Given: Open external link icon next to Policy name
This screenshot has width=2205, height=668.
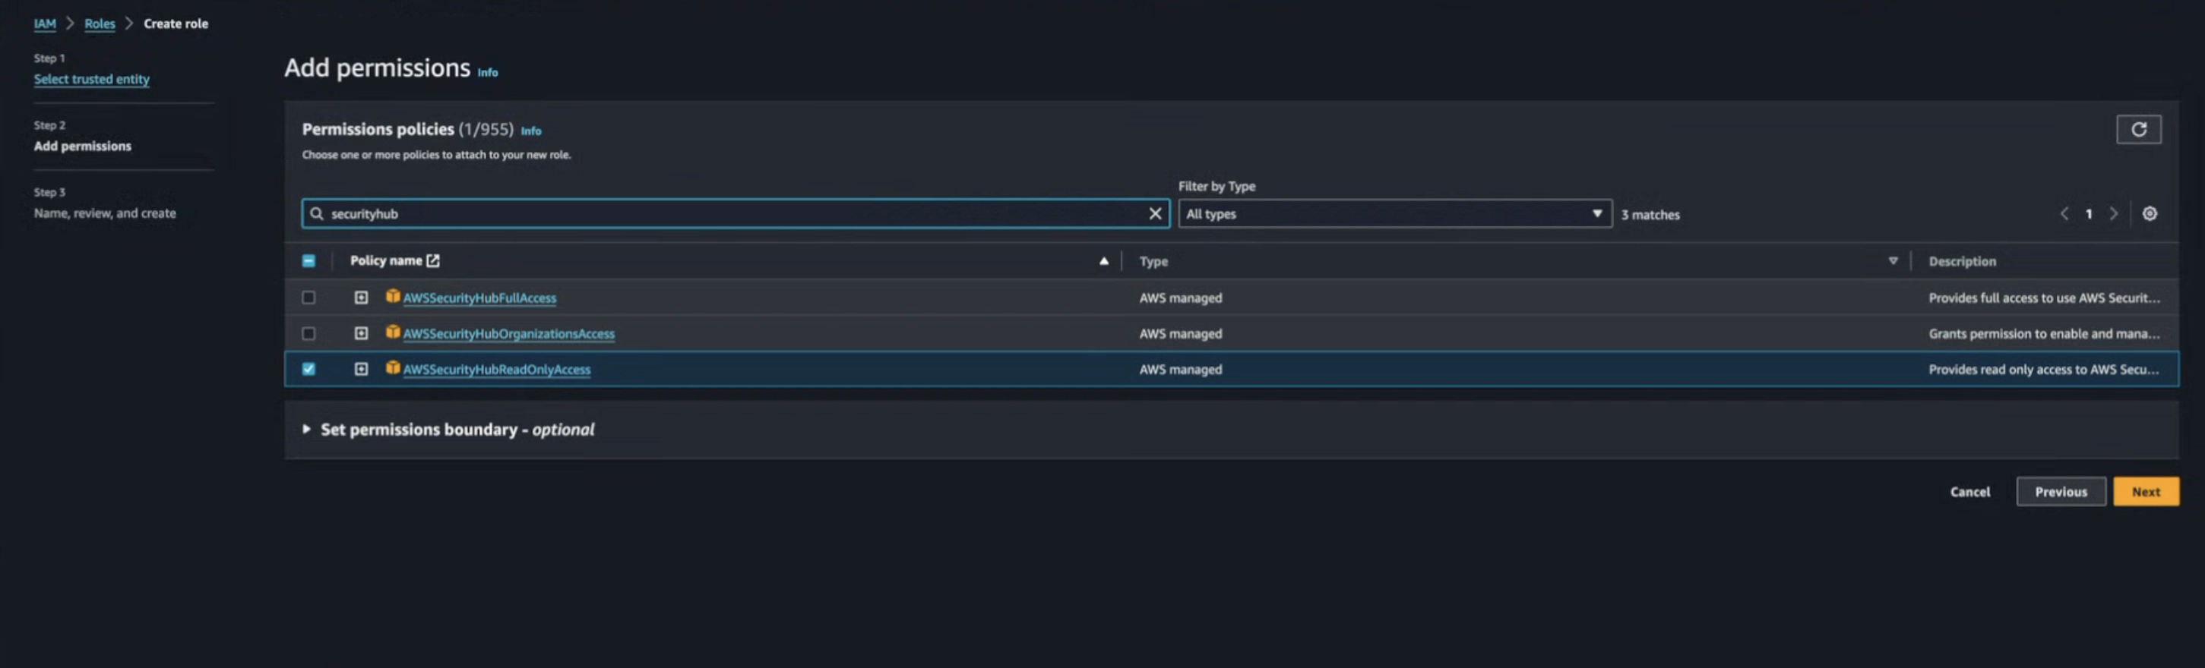Looking at the screenshot, I should point(432,261).
